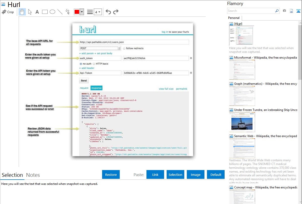
Task: Click the sidebar vertical scrollbar
Action: [x=300, y=52]
